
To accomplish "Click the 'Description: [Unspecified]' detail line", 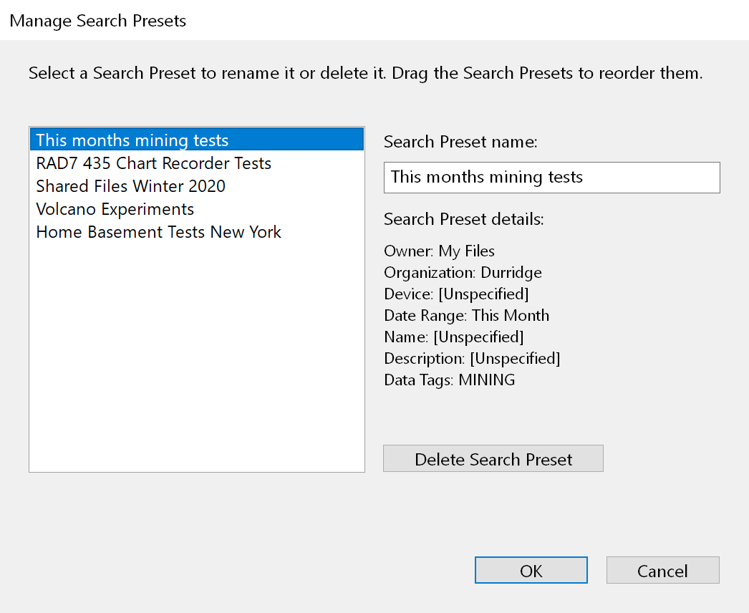I will (x=472, y=358).
